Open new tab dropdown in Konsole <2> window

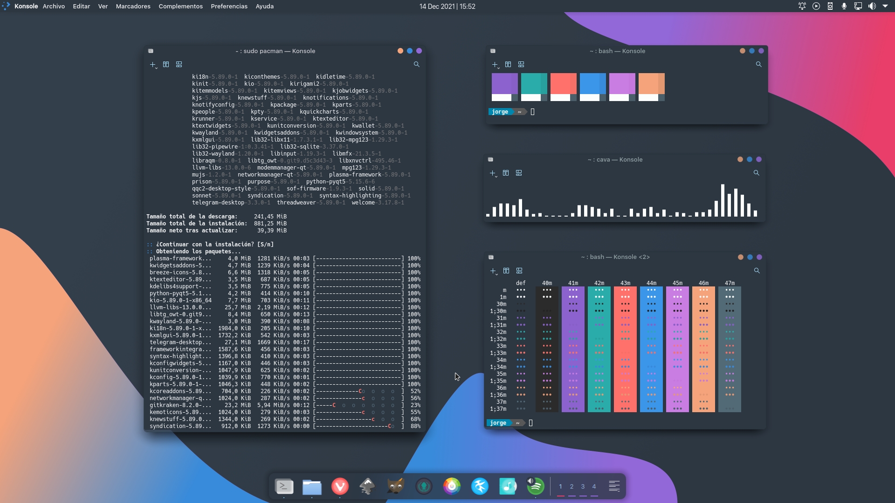[x=494, y=271]
